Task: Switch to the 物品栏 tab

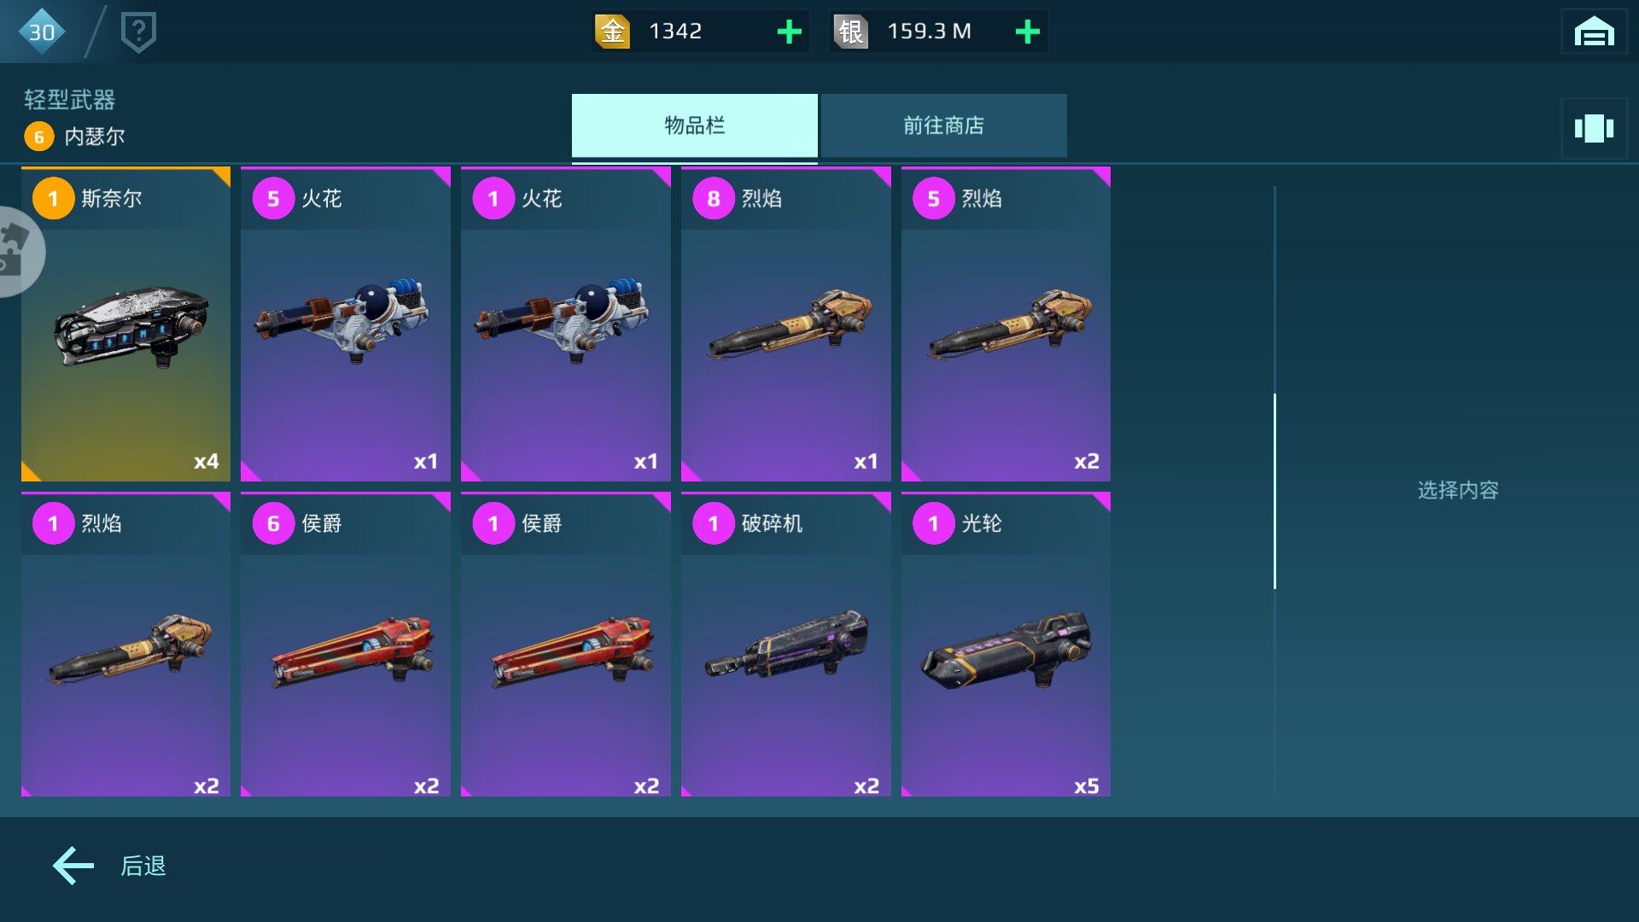Action: (x=695, y=126)
